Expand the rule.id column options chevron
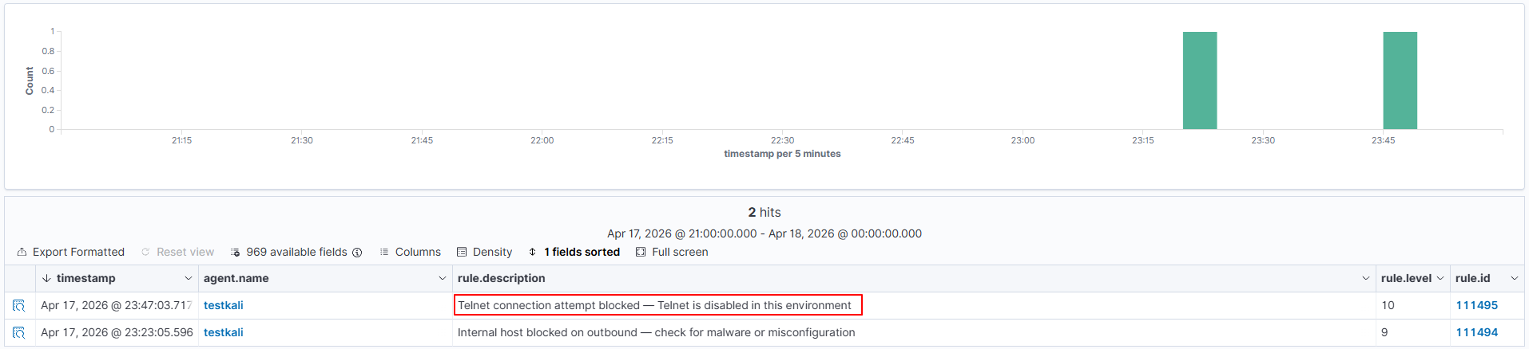This screenshot has height=349, width=1529. (x=1514, y=279)
